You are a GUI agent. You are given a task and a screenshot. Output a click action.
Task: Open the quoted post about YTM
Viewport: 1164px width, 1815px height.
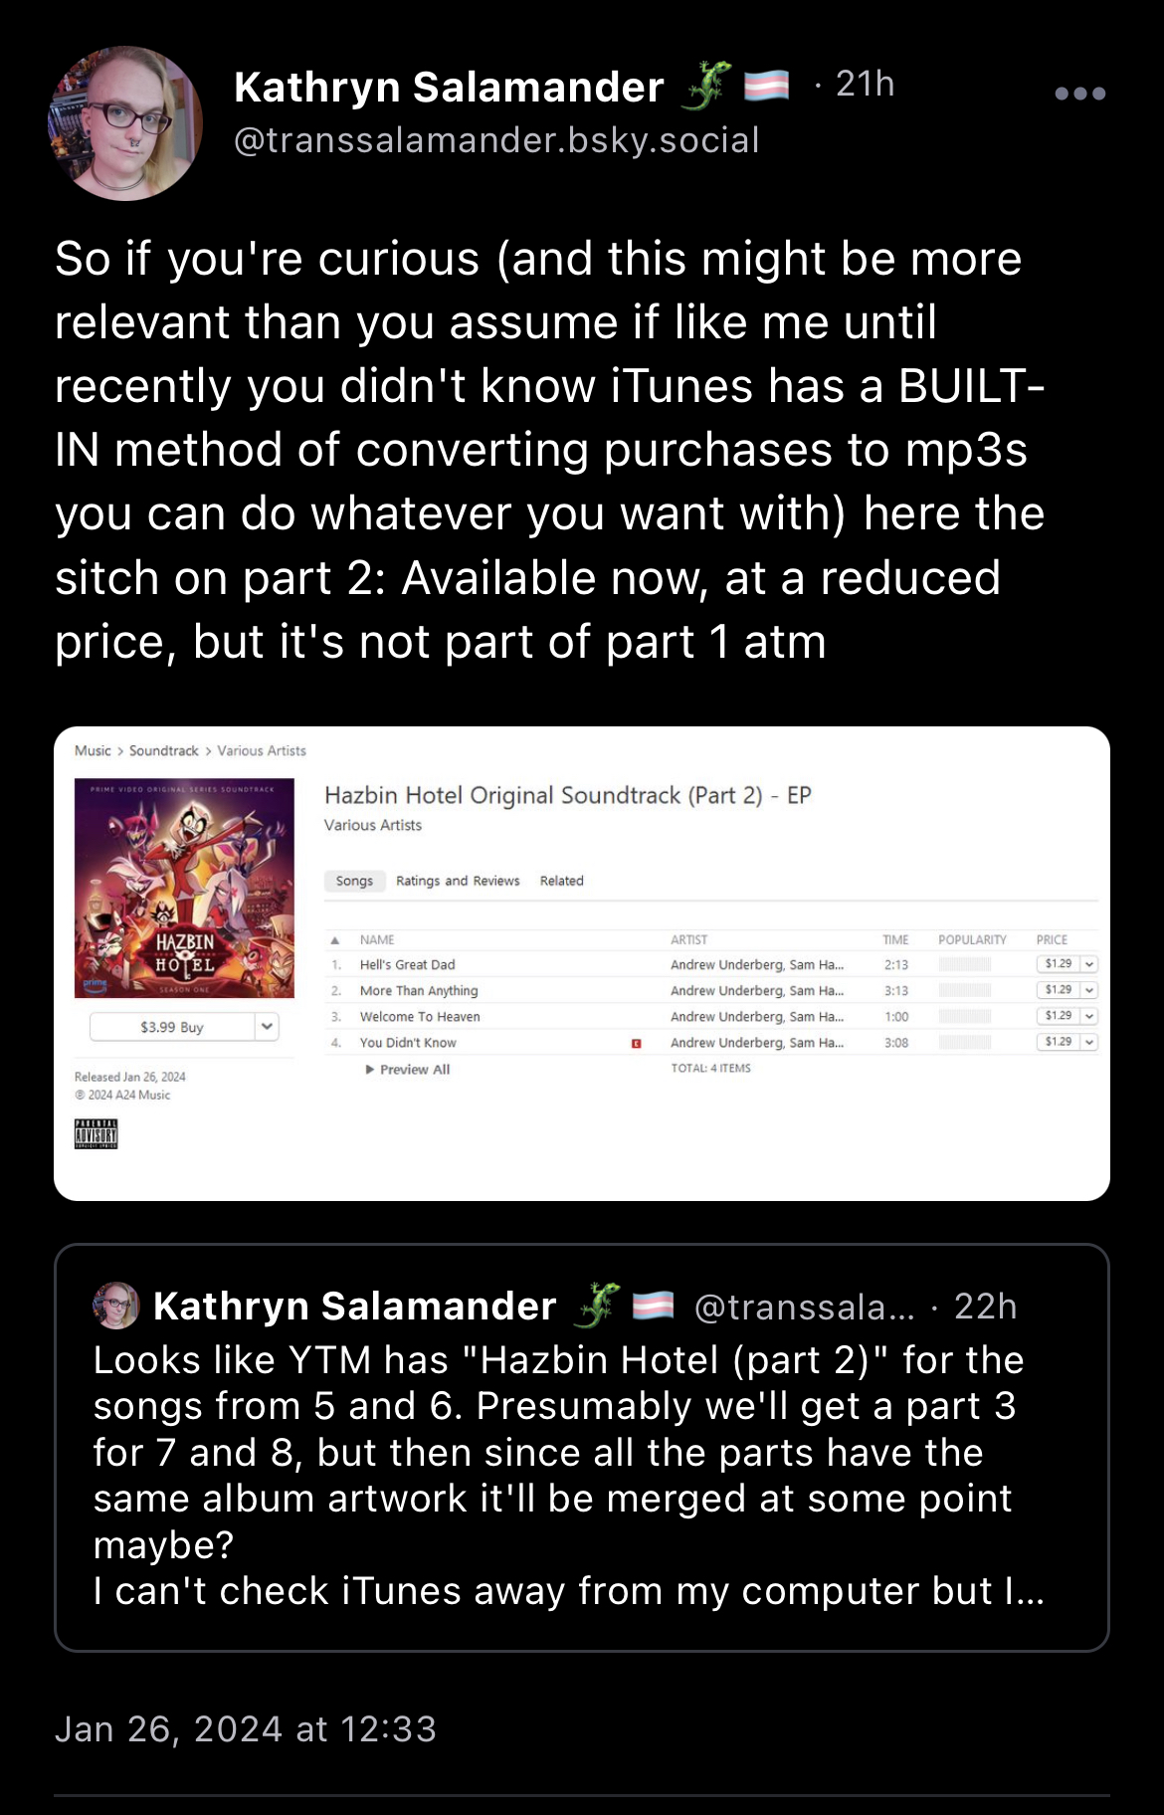[x=582, y=1448]
